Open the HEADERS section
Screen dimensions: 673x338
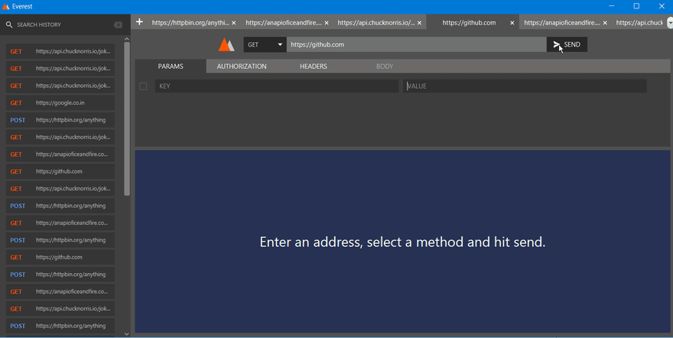[x=314, y=67]
